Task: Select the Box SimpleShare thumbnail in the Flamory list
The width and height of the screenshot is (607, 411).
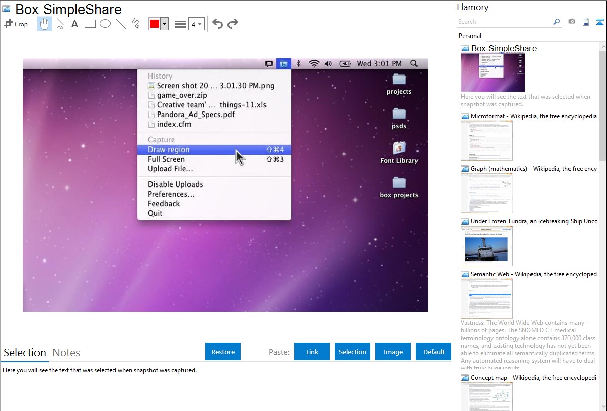Action: [x=493, y=72]
